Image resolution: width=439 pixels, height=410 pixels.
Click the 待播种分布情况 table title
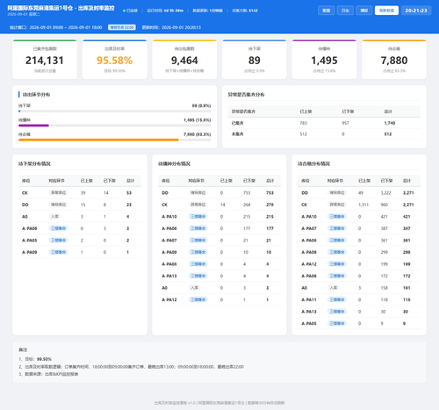[x=174, y=163]
